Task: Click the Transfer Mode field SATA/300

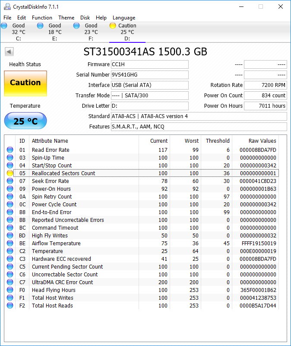Action: pyautogui.click(x=149, y=96)
